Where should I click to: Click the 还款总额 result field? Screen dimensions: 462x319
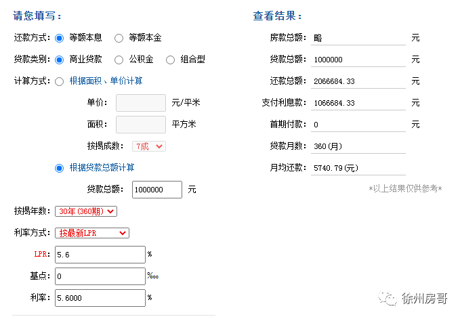coord(358,81)
